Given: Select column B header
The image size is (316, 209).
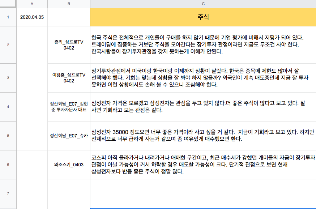Looking at the screenshot, I should (69, 4).
